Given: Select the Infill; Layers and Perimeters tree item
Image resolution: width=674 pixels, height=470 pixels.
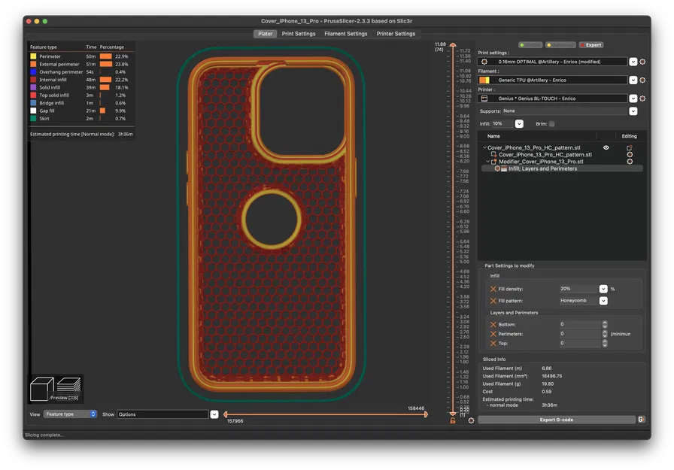Looking at the screenshot, I should tap(541, 168).
